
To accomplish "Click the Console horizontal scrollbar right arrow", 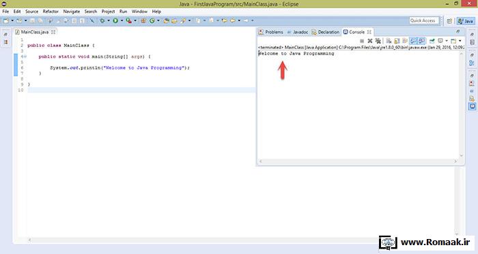I will pos(455,161).
